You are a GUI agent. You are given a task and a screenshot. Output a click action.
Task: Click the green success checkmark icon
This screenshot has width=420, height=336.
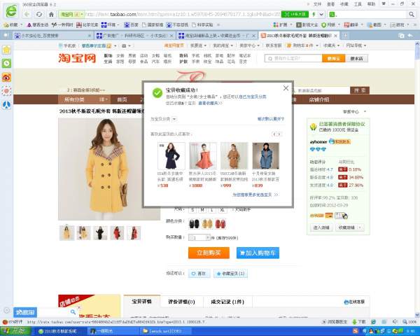(x=157, y=93)
